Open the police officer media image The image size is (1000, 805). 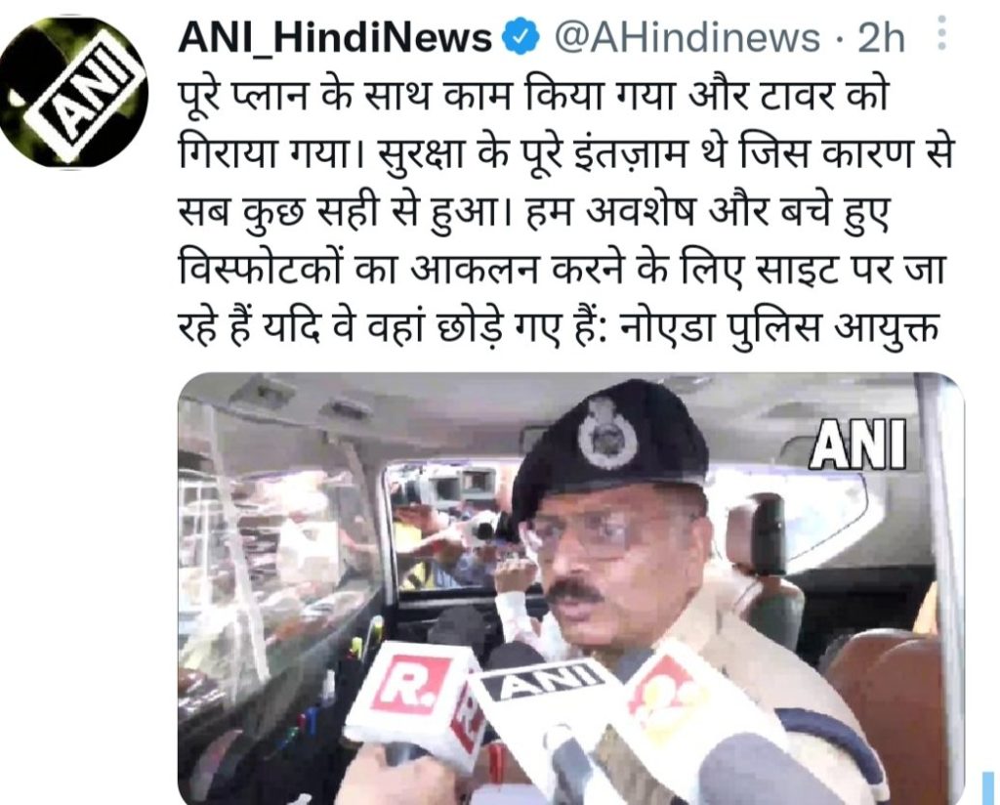coord(570,588)
